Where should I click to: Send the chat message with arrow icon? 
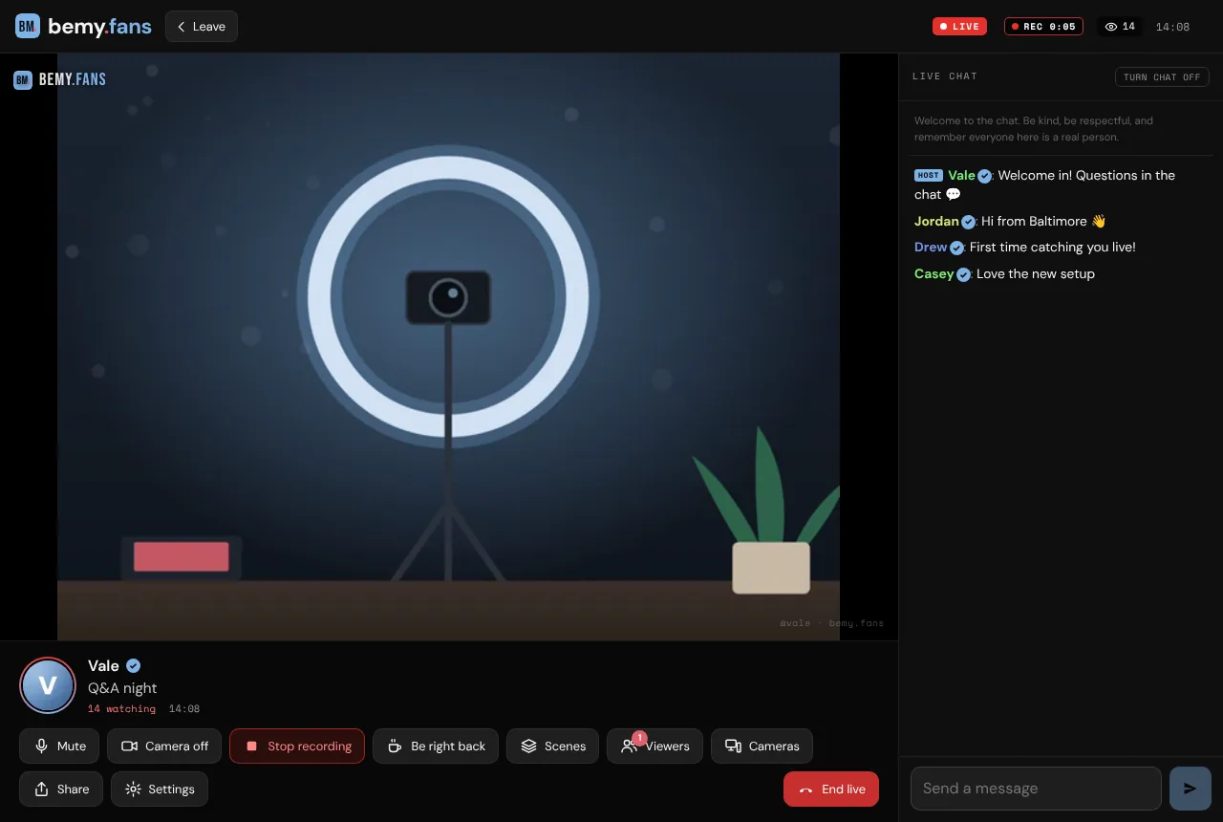[x=1190, y=789]
